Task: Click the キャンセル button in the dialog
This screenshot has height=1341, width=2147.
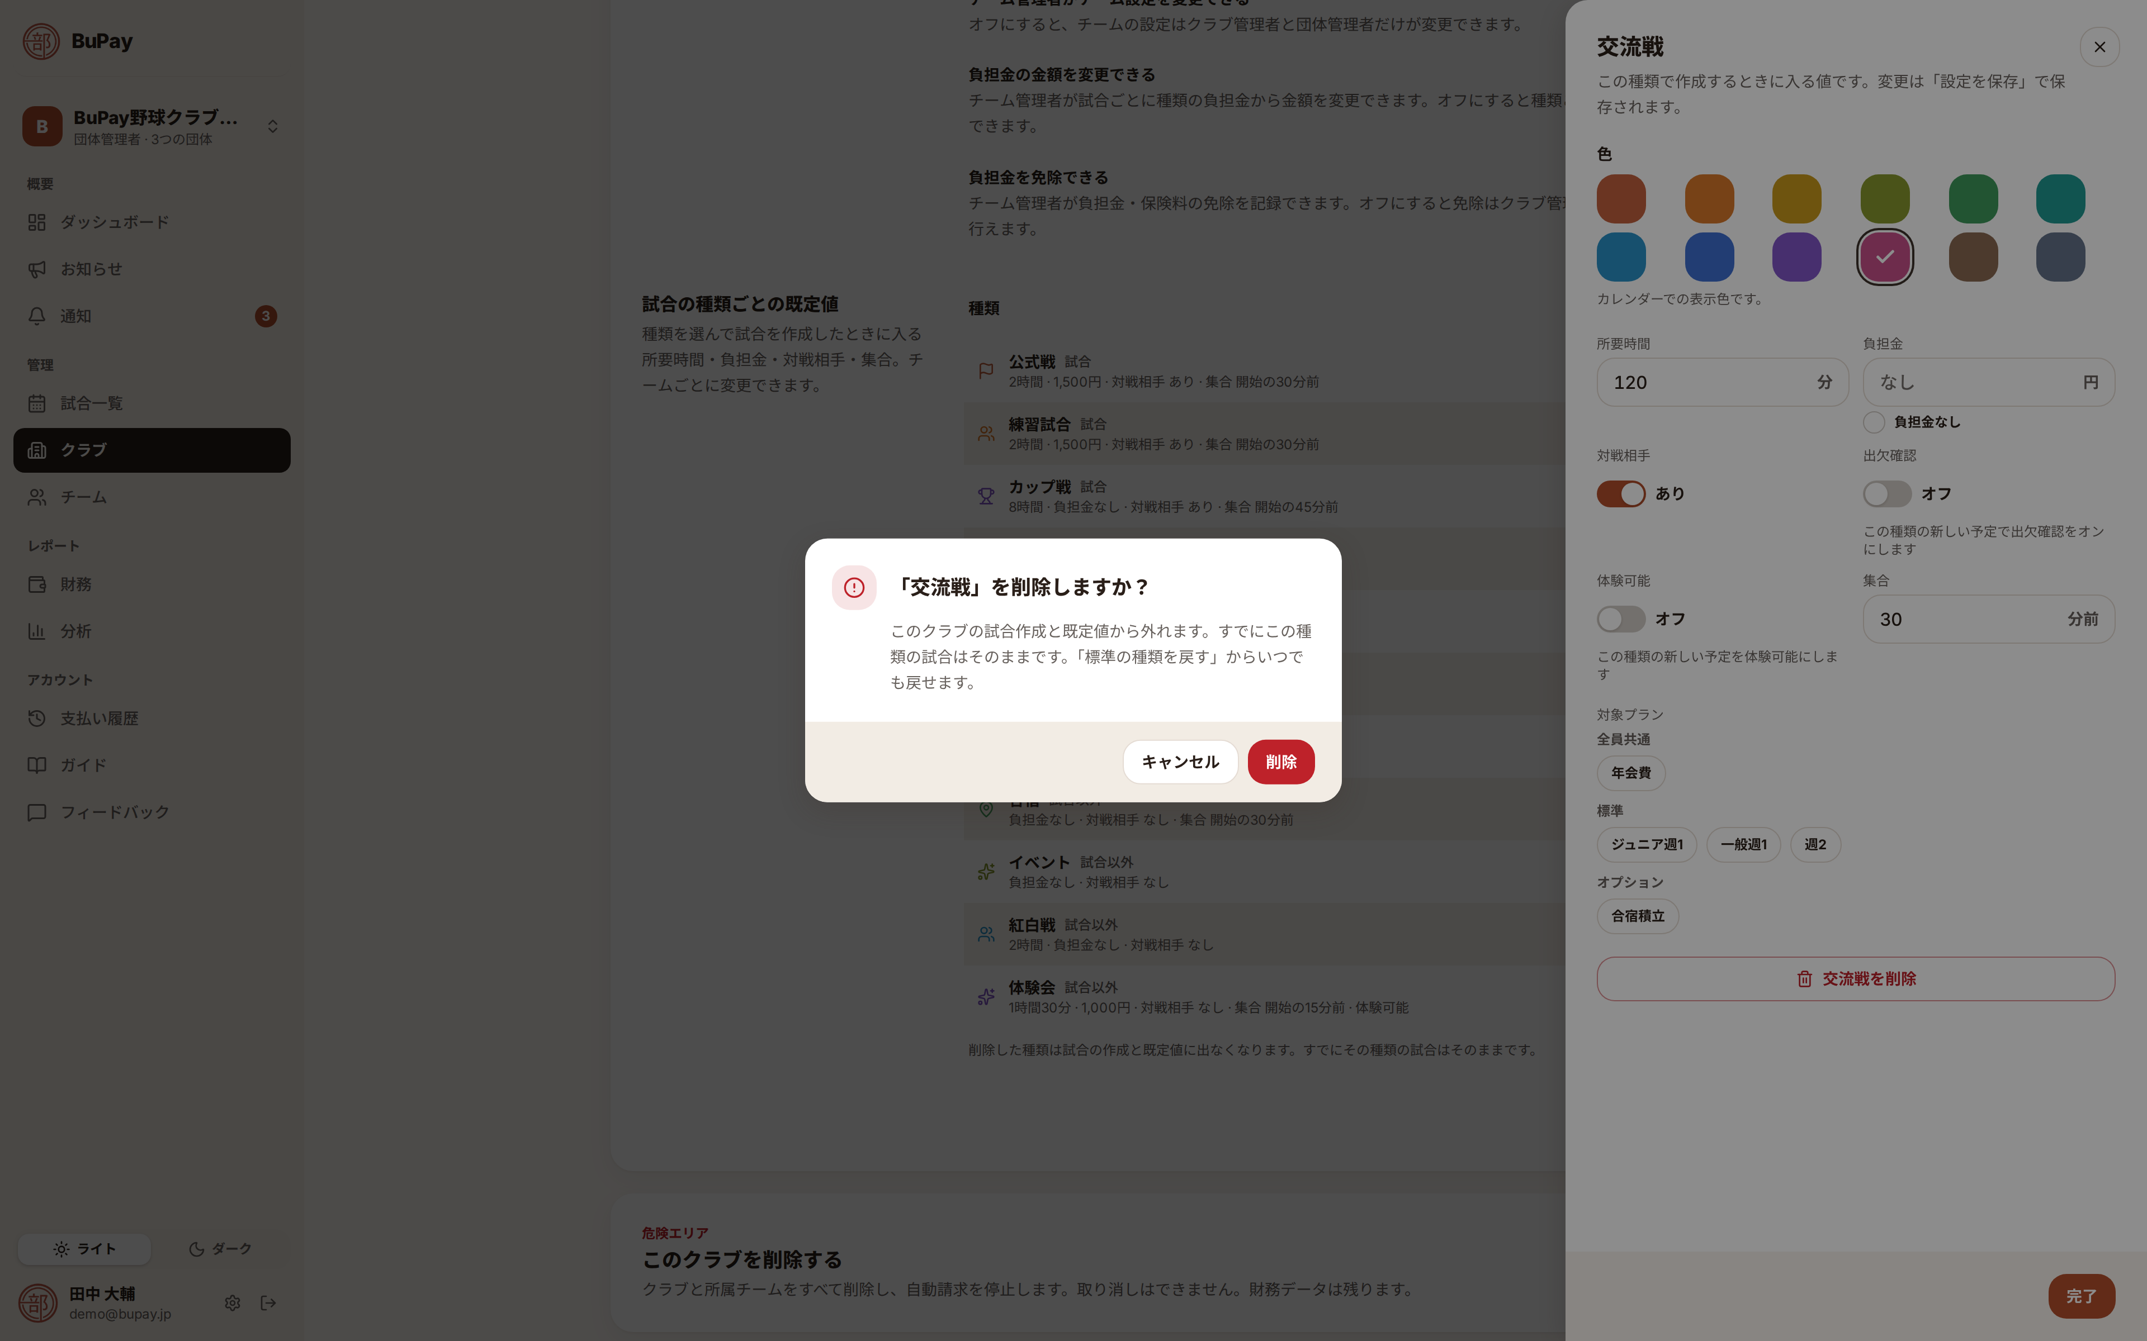Action: point(1180,762)
